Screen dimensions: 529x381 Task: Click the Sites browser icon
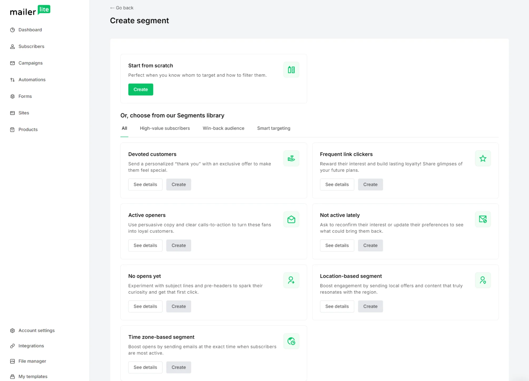tap(12, 113)
